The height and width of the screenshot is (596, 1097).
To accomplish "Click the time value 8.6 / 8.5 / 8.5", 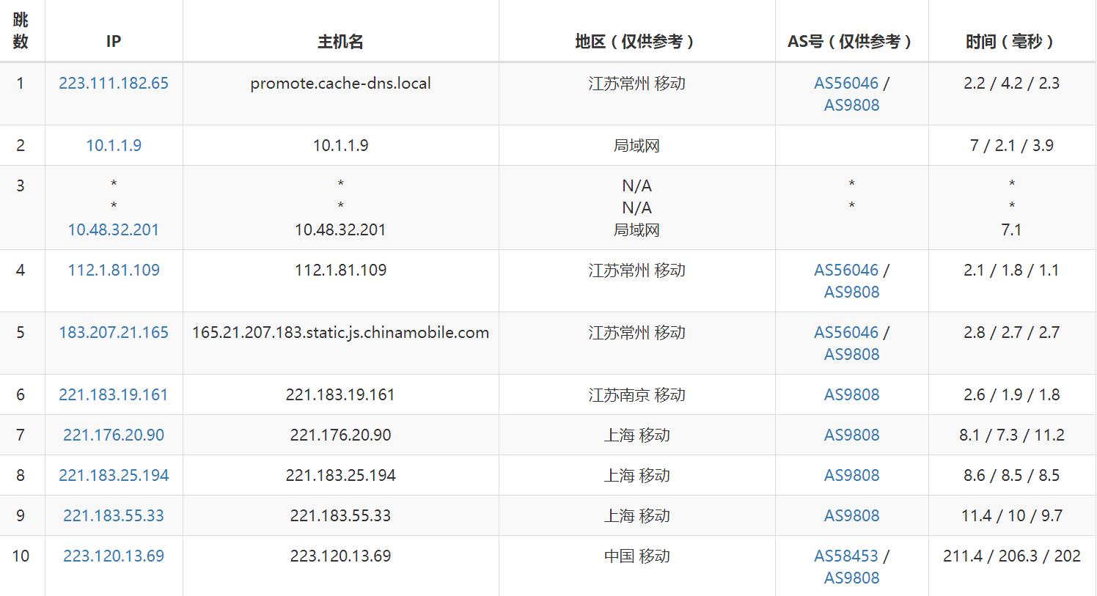I will 1011,475.
